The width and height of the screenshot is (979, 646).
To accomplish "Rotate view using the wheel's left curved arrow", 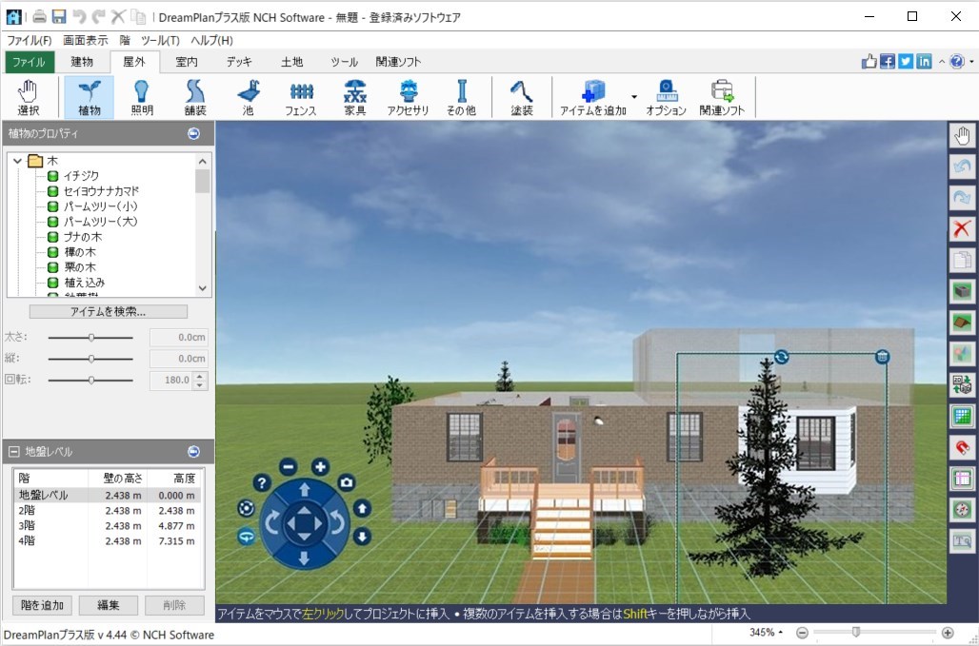I will point(272,522).
